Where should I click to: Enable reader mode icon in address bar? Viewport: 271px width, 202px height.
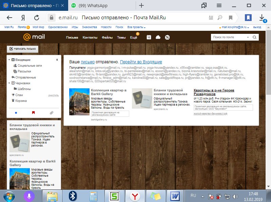[x=211, y=17]
